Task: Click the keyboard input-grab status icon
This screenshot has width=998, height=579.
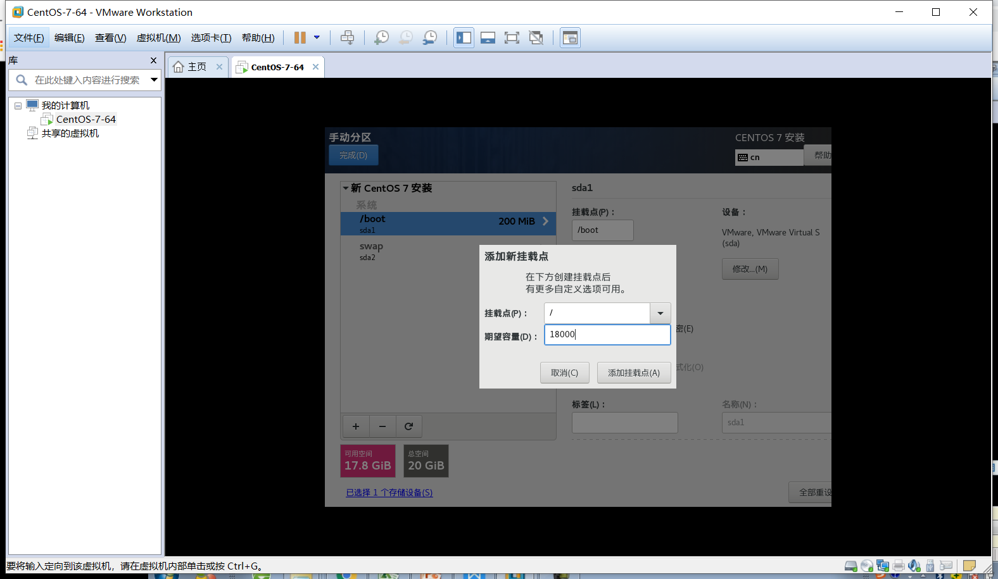Action: (947, 566)
